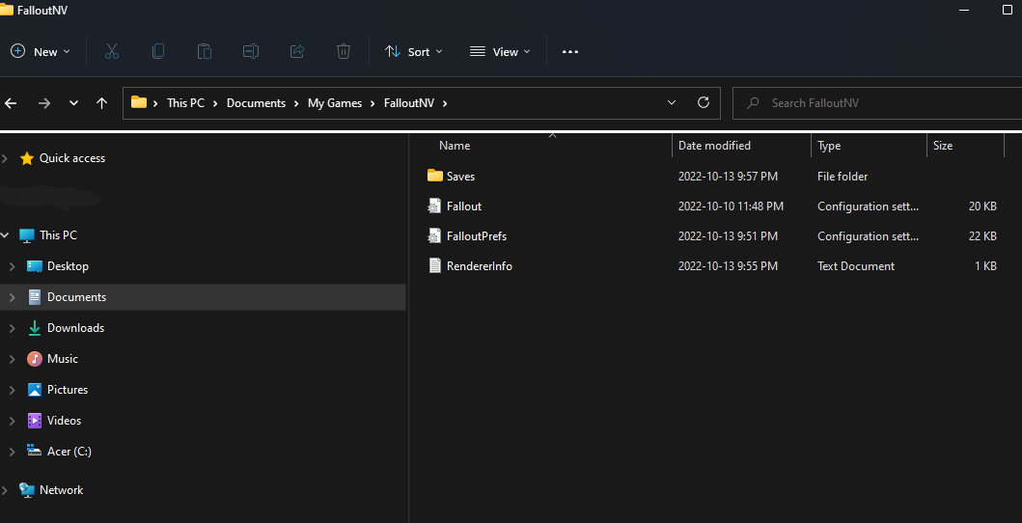
Task: Open the address bar history dropdown
Action: click(672, 103)
